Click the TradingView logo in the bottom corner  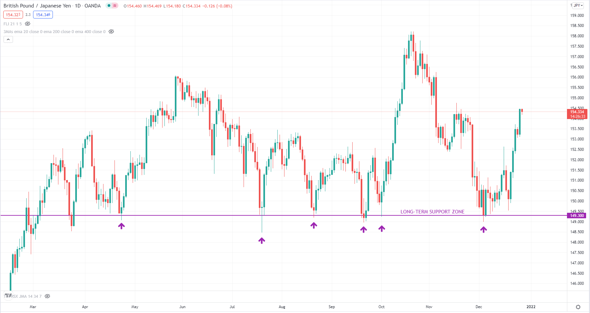(8, 296)
